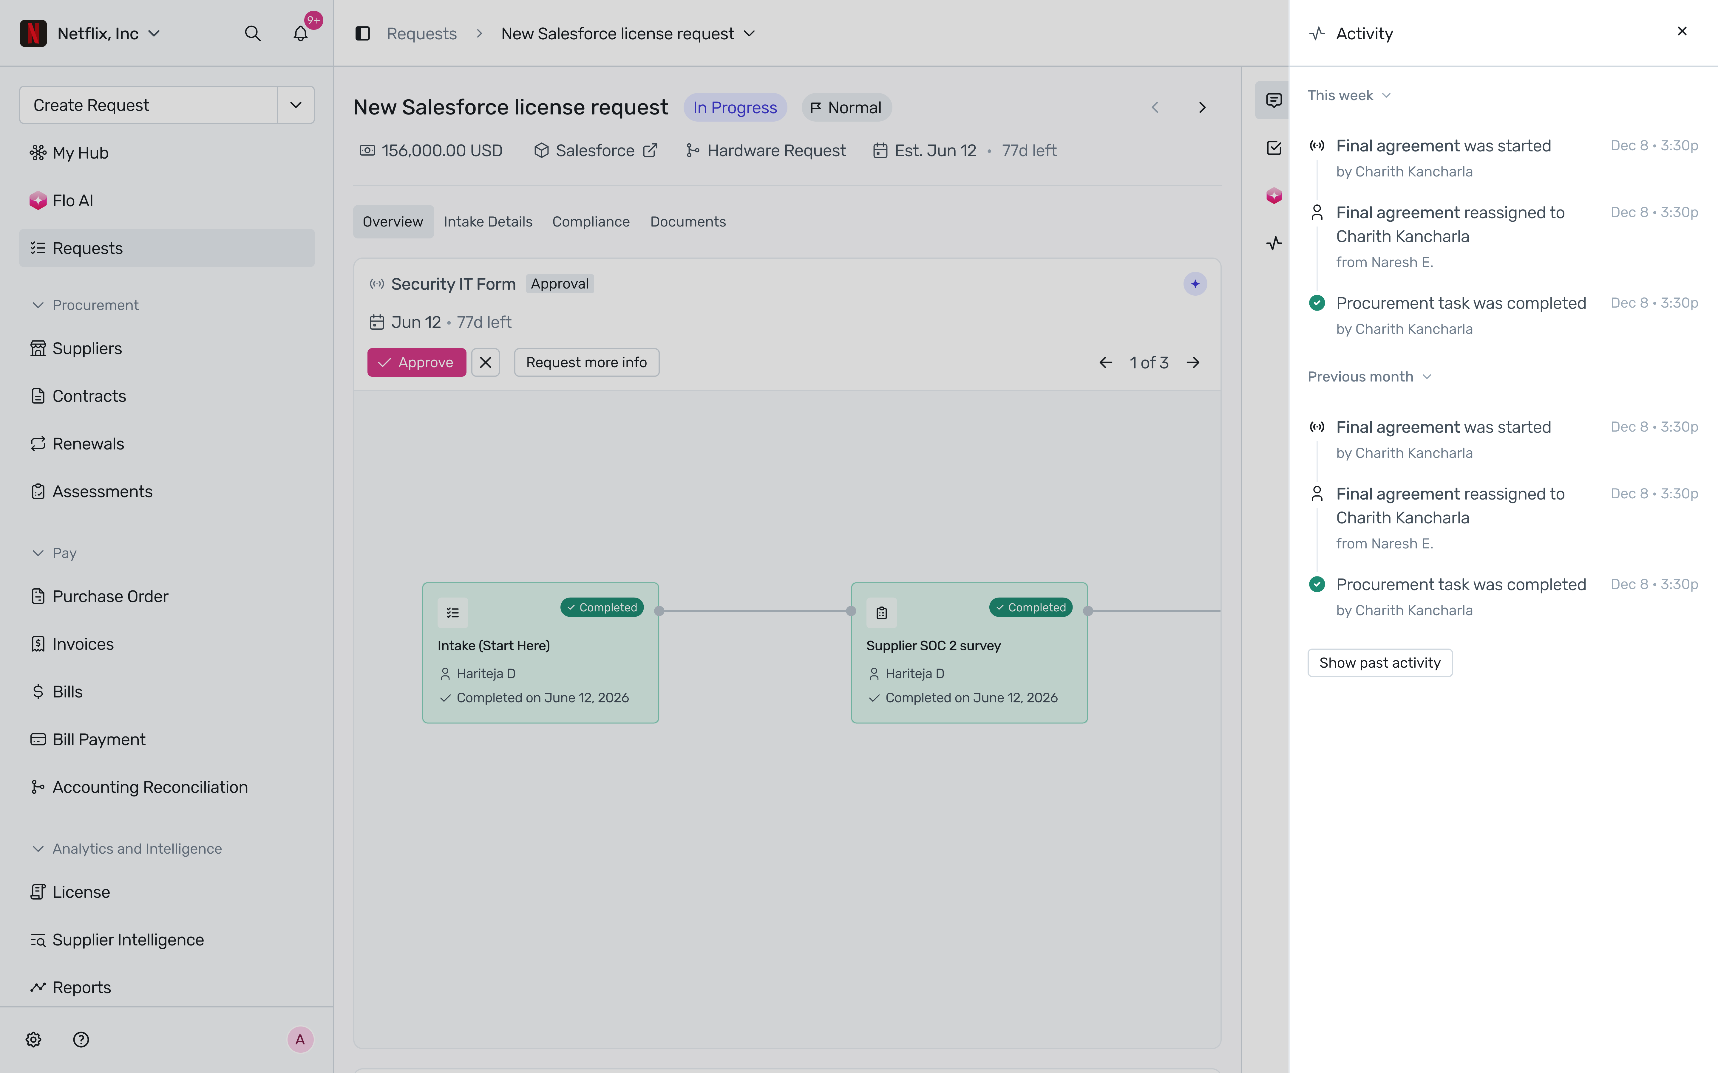Click the workflow icon beside Hardware Request
Image resolution: width=1718 pixels, height=1073 pixels.
click(x=692, y=151)
